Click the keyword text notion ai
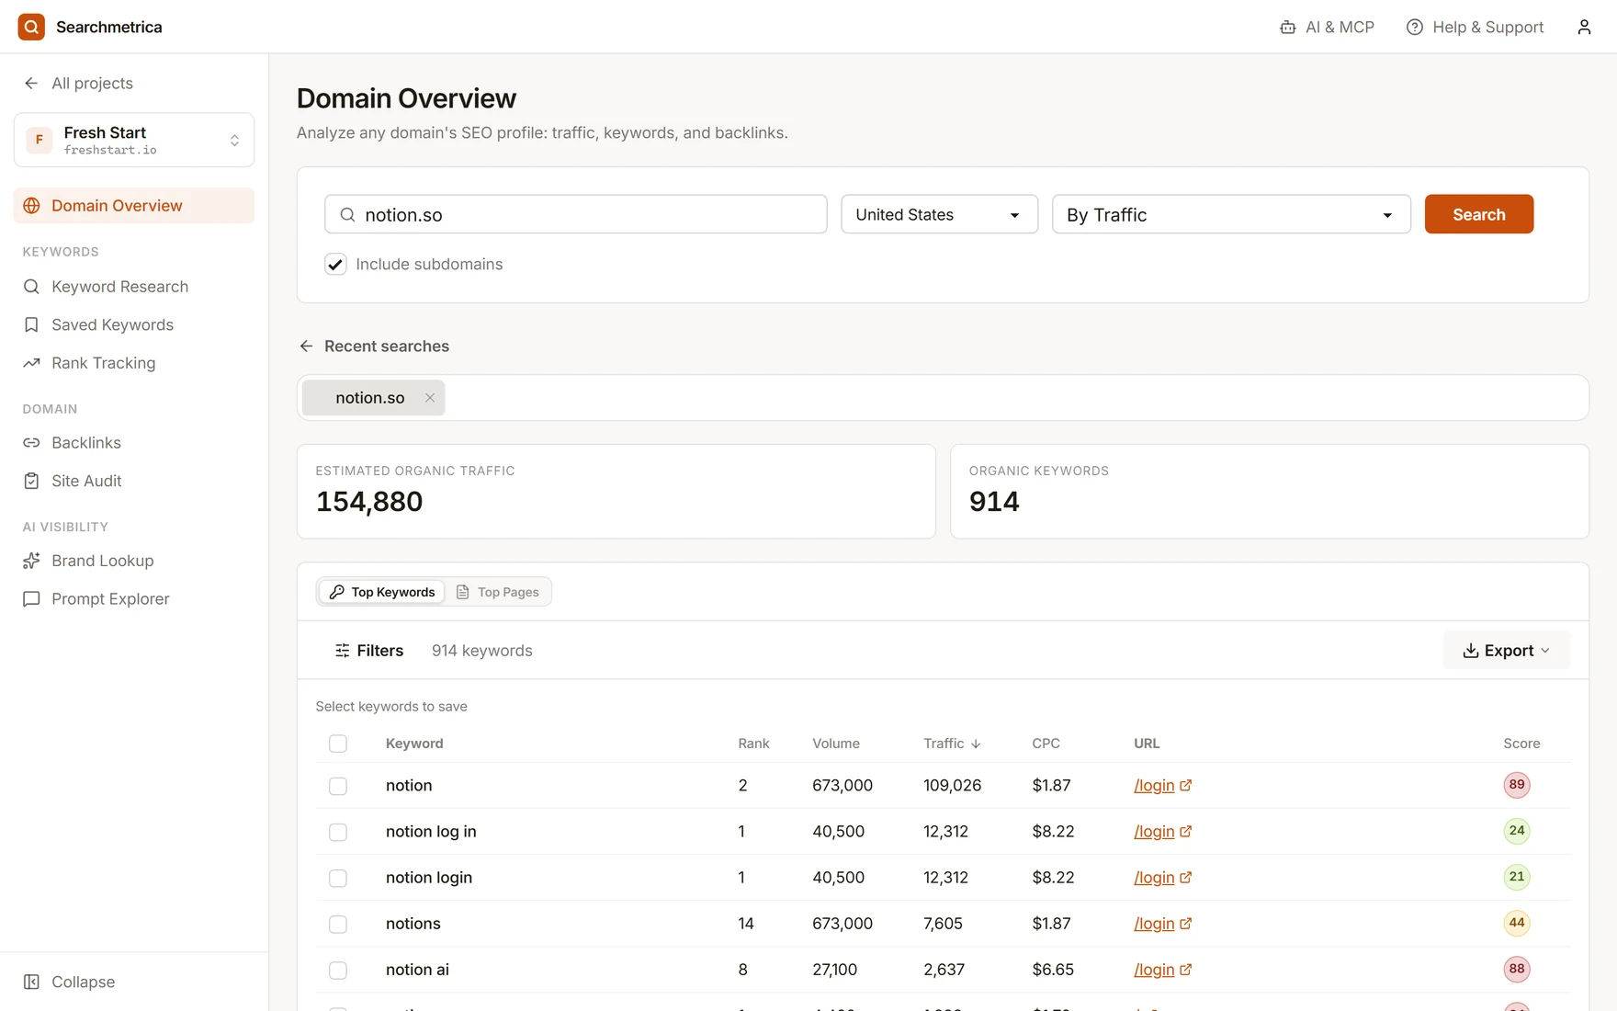Image resolution: width=1617 pixels, height=1011 pixels. pos(417,970)
